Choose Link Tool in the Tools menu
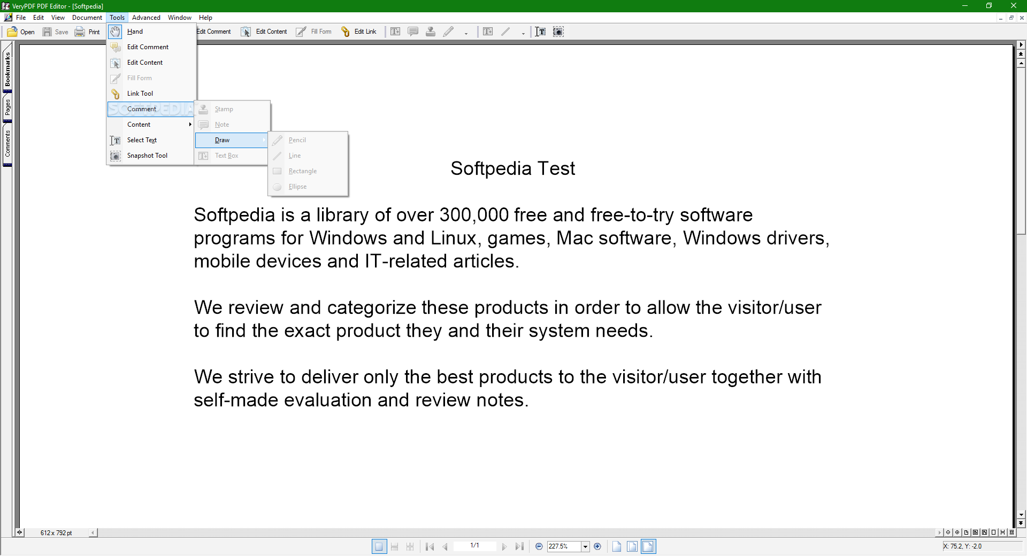This screenshot has width=1027, height=556. pyautogui.click(x=151, y=94)
